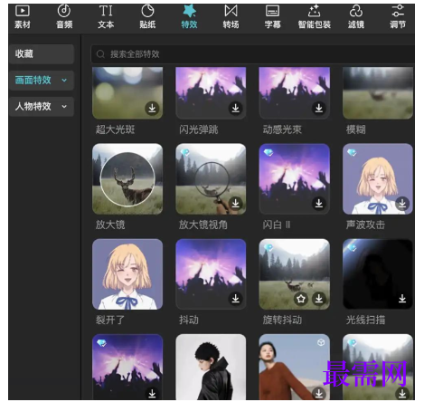The width and height of the screenshot is (424, 402).
Task: Click the 模糊 effect name
Action: pyautogui.click(x=356, y=129)
